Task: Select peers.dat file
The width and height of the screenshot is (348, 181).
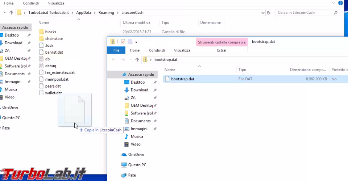Action: [53, 86]
